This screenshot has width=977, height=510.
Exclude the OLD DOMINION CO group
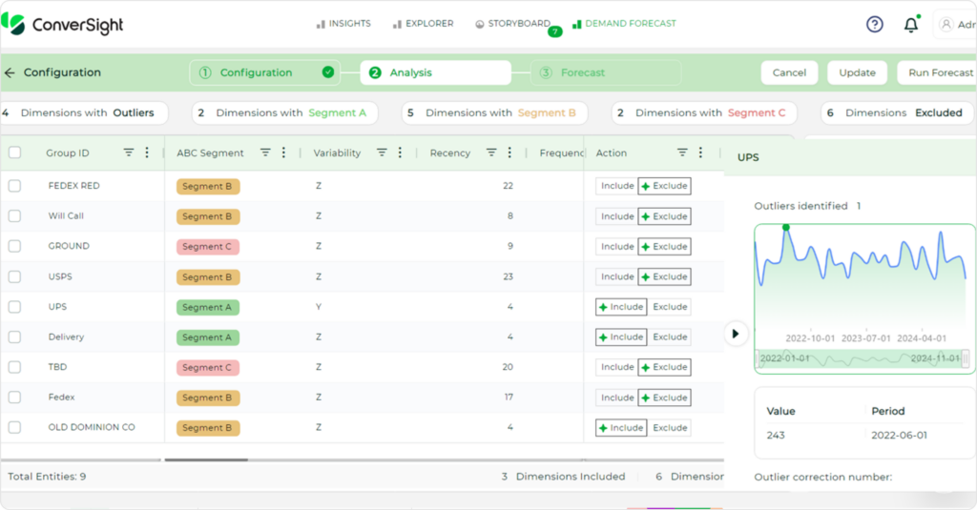669,428
